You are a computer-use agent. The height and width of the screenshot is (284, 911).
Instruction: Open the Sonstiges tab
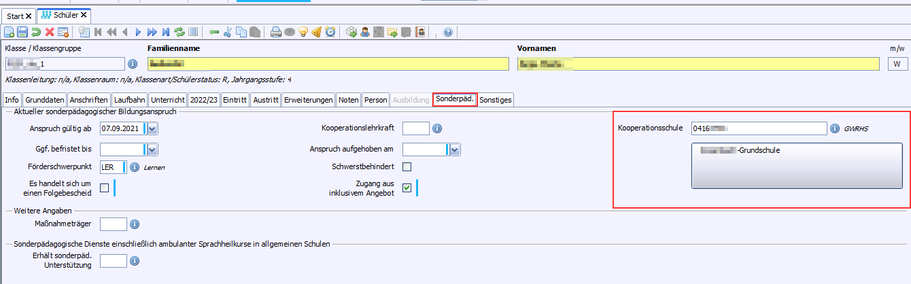(495, 100)
